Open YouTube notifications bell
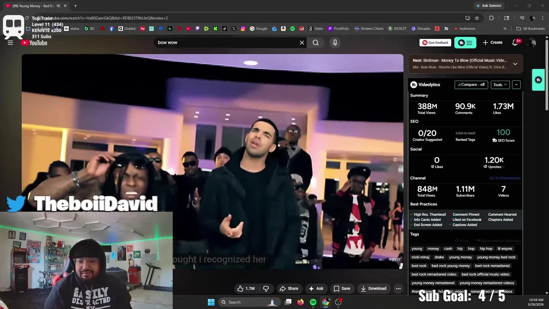Screen dimensions: 549x309 [516, 42]
